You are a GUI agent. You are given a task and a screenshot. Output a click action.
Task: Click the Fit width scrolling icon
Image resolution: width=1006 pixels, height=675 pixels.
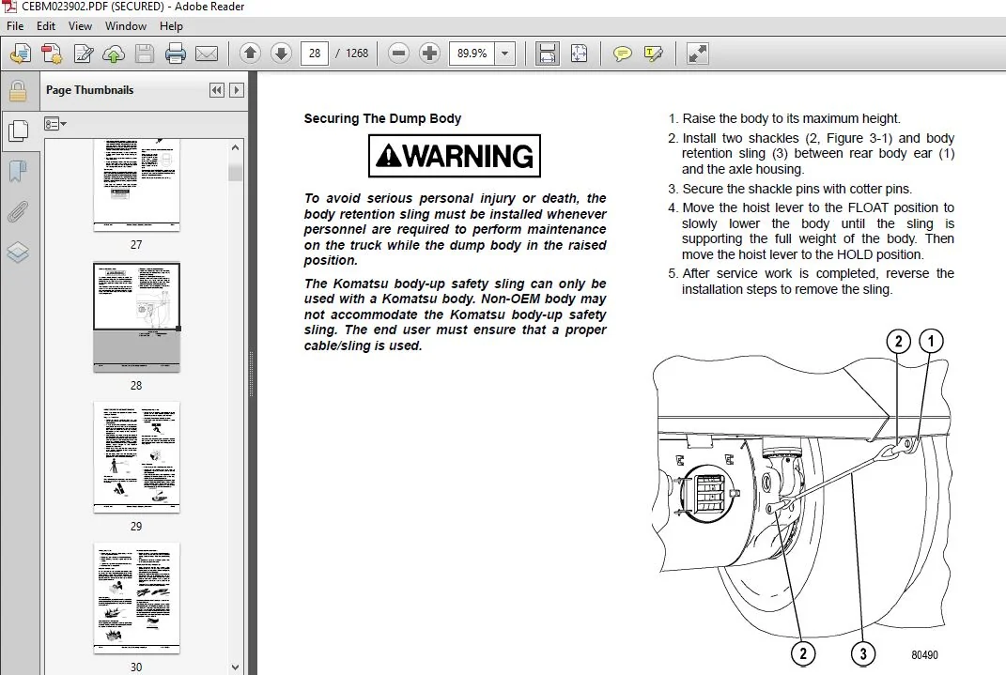click(548, 54)
